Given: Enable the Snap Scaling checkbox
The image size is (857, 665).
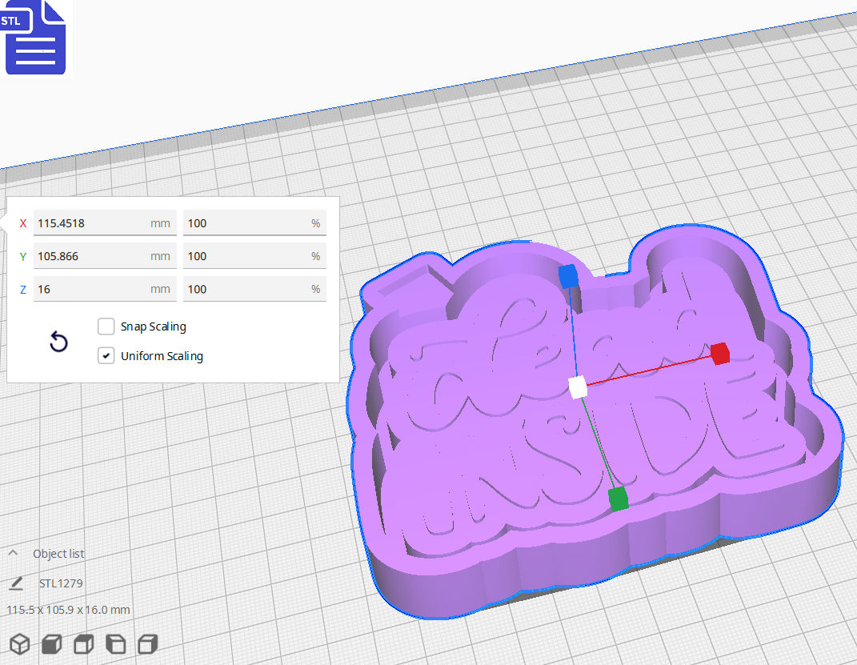Looking at the screenshot, I should (x=106, y=326).
